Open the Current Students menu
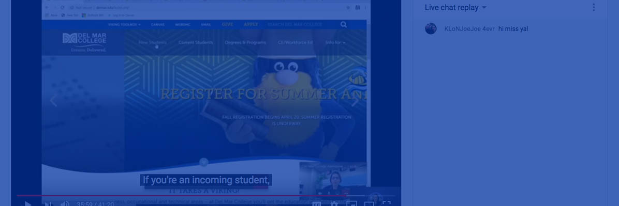 [x=196, y=42]
